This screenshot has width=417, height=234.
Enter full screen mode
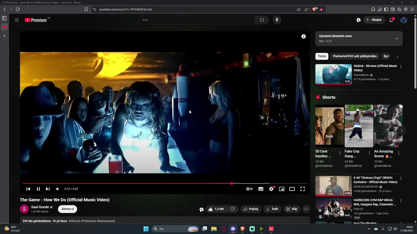pos(302,189)
